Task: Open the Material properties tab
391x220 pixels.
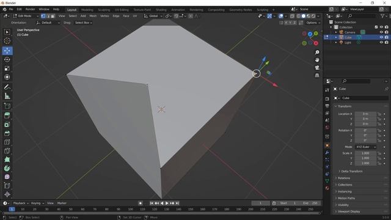Action: (x=327, y=188)
